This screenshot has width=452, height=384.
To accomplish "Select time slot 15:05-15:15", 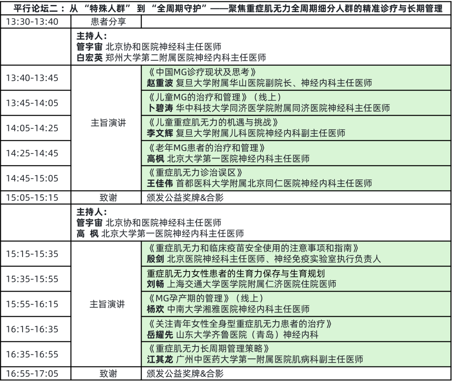I will [32, 197].
